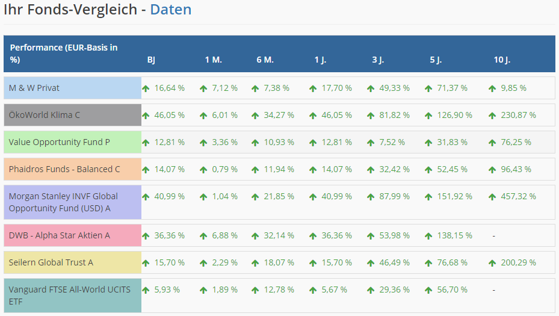Image resolution: width=559 pixels, height=316 pixels.
Task: Click the pink DWB - Alpha Star Aktien A label
Action: pos(59,236)
